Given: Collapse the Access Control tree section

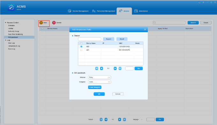Looking at the screenshot, I should tap(5, 23).
